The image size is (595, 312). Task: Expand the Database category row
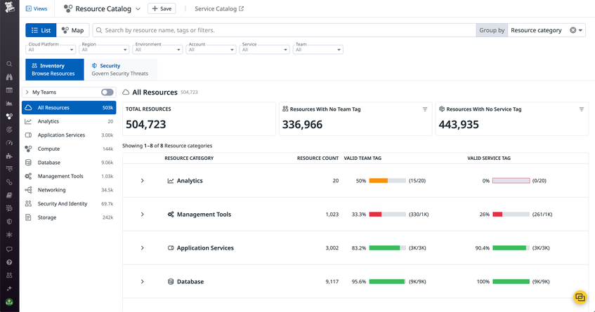(143, 282)
